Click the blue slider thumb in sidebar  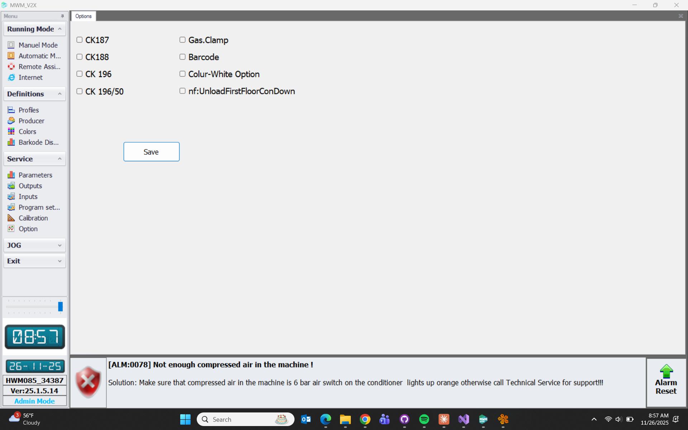[60, 307]
